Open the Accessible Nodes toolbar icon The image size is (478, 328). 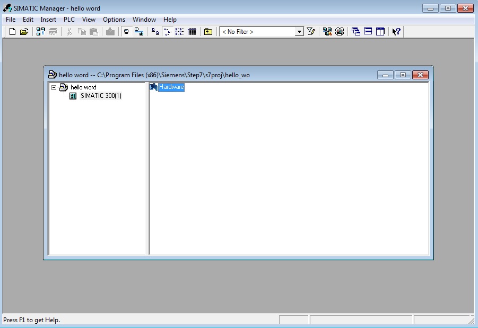click(41, 32)
